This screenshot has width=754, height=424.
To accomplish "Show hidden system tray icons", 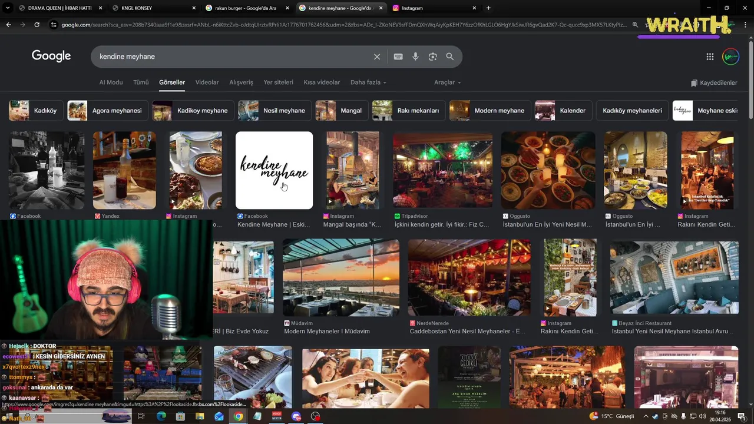I will click(646, 416).
